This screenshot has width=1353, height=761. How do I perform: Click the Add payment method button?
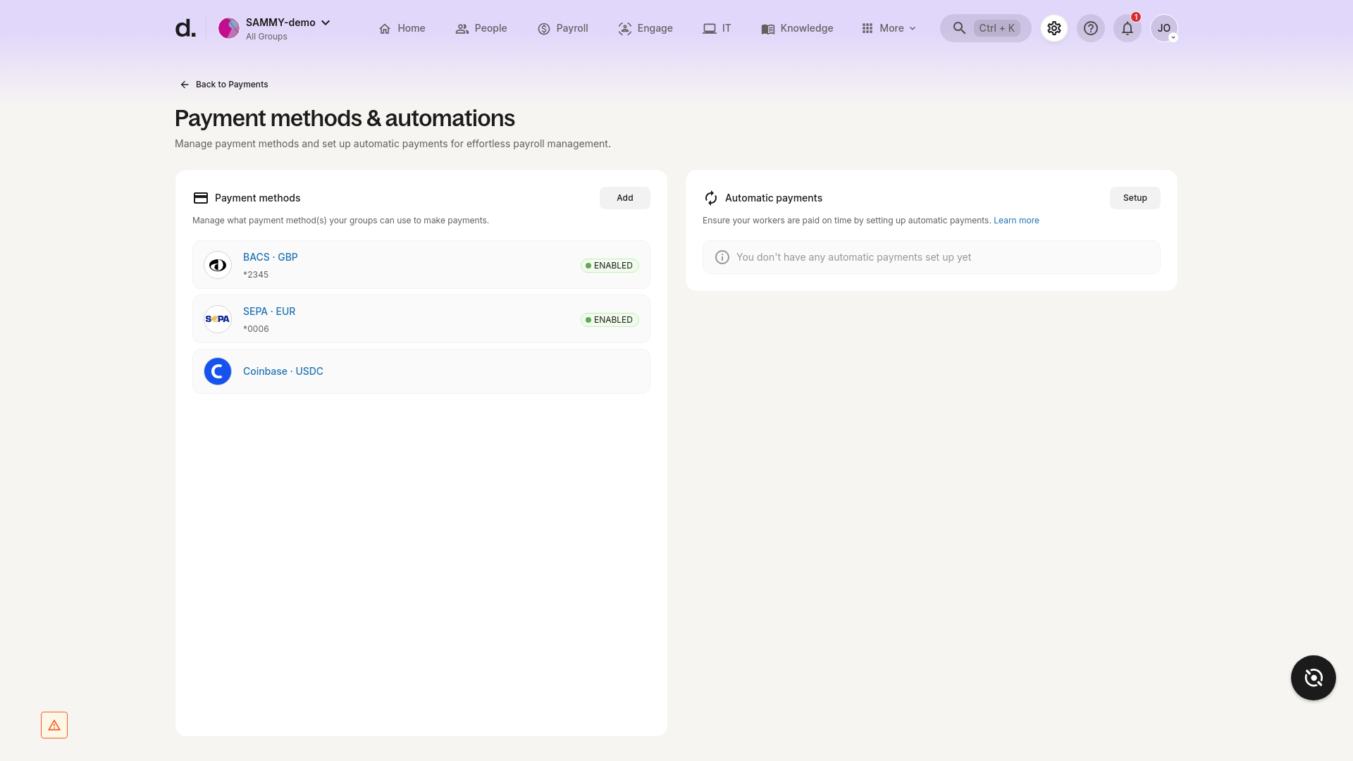pos(625,198)
